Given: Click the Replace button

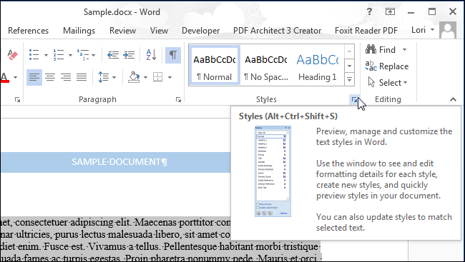Looking at the screenshot, I should pyautogui.click(x=387, y=66).
